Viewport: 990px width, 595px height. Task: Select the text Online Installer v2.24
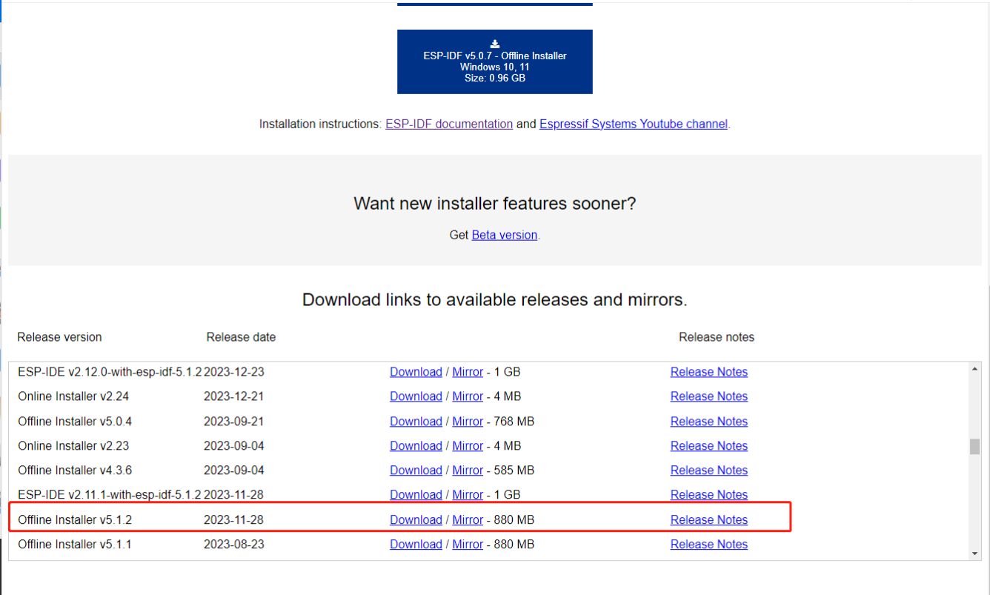72,396
